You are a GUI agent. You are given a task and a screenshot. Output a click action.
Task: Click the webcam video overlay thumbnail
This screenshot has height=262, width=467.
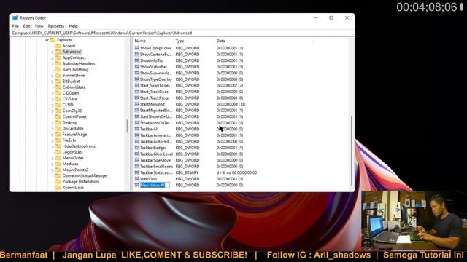tap(414, 220)
